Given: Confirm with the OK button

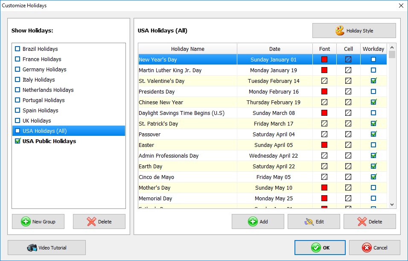Looking at the screenshot, I should tap(320, 248).
